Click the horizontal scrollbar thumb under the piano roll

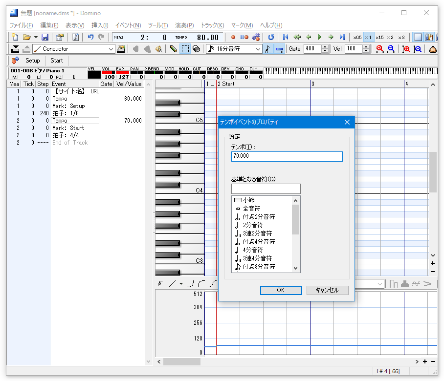[182, 361]
